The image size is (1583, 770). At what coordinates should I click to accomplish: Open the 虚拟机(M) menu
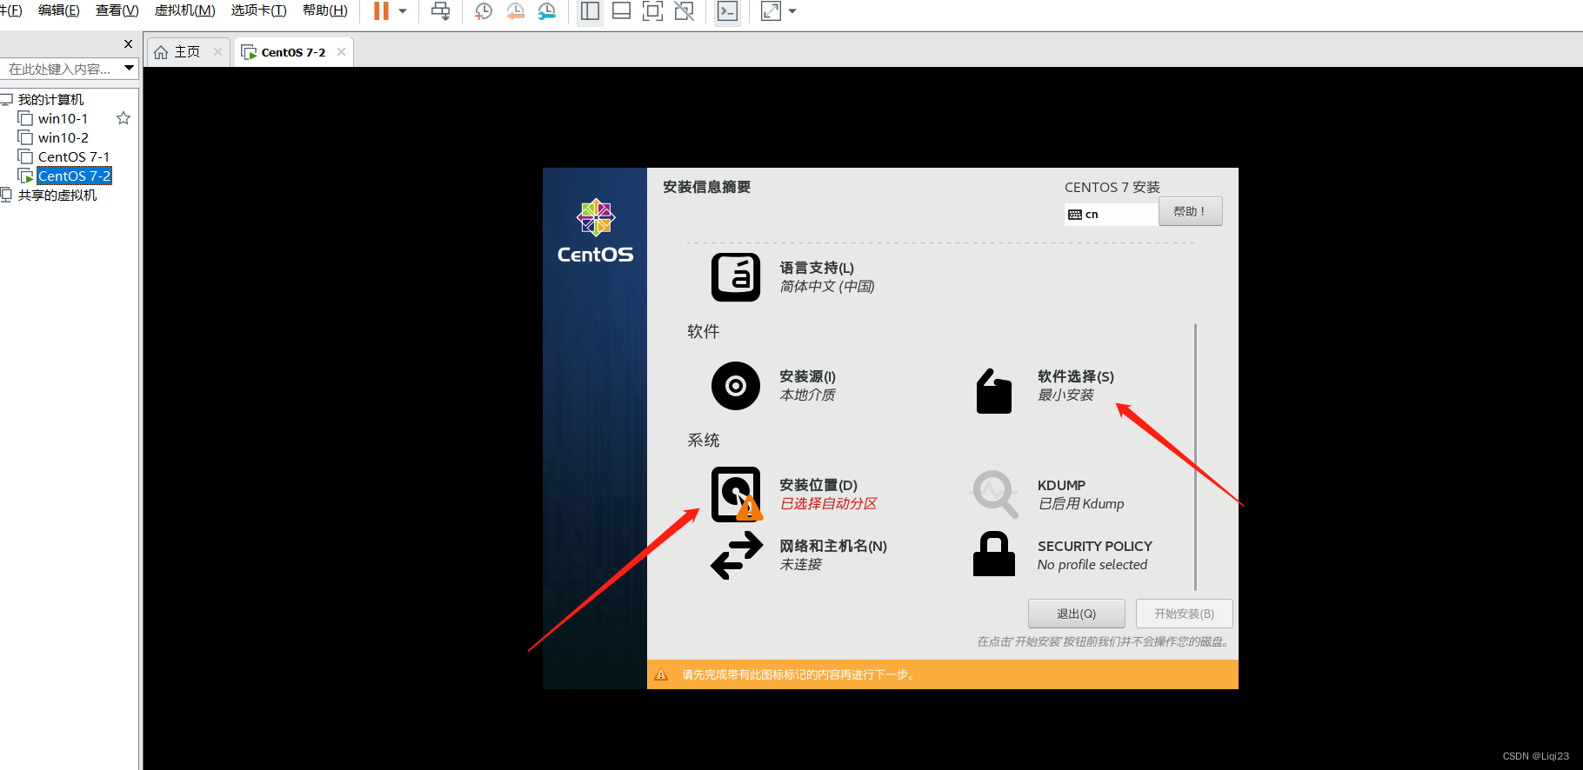point(184,10)
